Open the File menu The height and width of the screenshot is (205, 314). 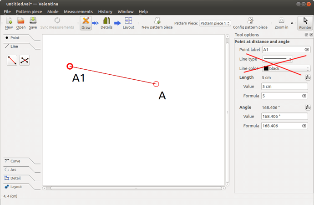click(x=7, y=12)
